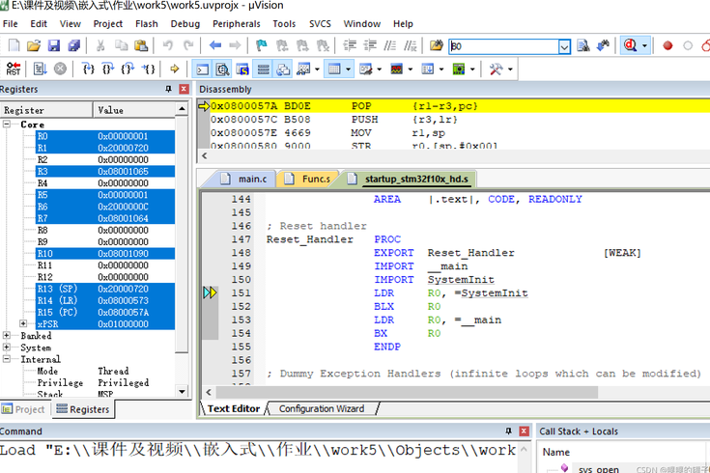Collapse the Core register group
The height and width of the screenshot is (473, 710).
click(7, 124)
